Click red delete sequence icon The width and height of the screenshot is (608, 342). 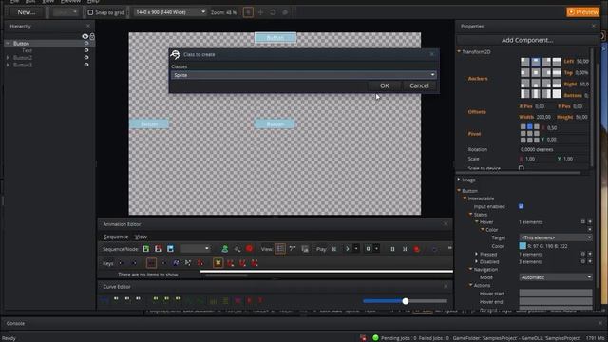click(x=159, y=249)
